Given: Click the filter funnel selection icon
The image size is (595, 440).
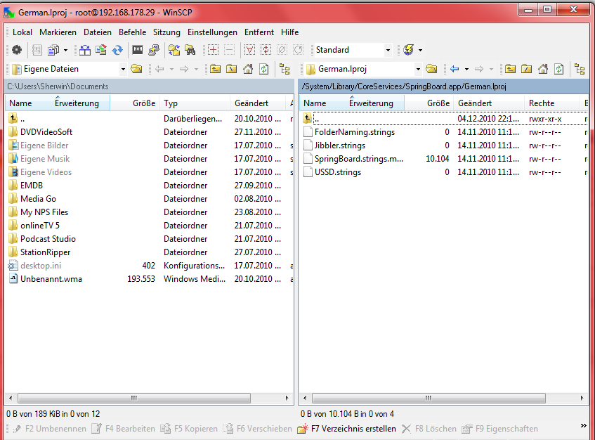Looking at the screenshot, I should [249, 50].
